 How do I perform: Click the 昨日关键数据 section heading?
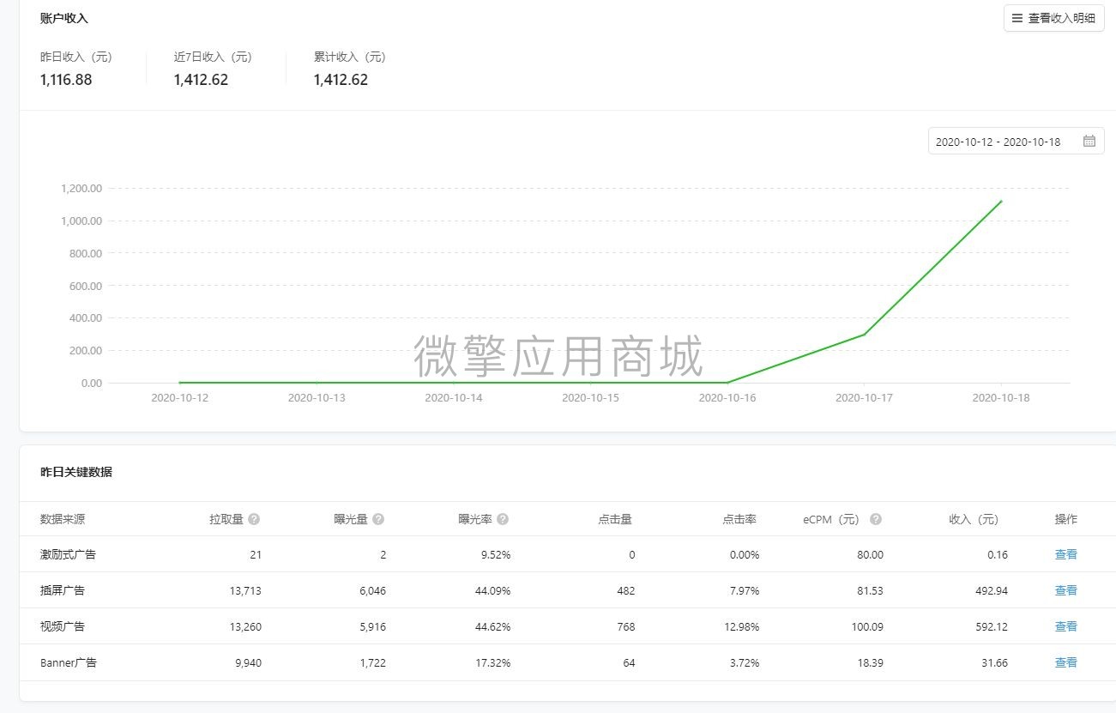[76, 472]
